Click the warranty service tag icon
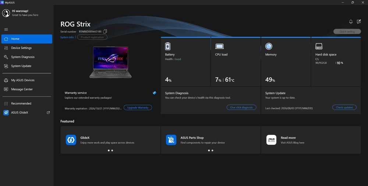 155,93
